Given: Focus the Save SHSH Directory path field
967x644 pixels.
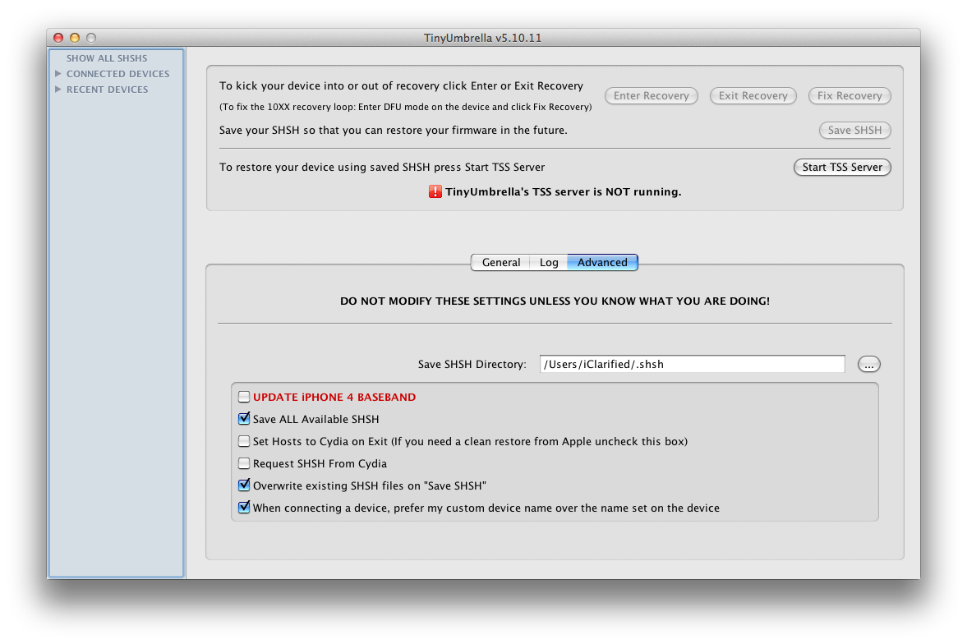Looking at the screenshot, I should click(692, 364).
